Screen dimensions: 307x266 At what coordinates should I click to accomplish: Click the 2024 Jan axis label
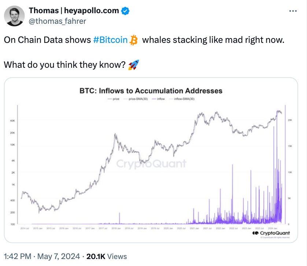click(273, 228)
